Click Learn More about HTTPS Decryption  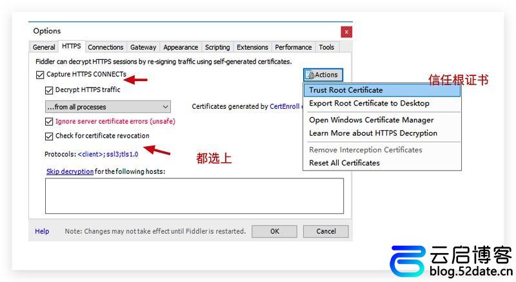[x=382, y=133]
